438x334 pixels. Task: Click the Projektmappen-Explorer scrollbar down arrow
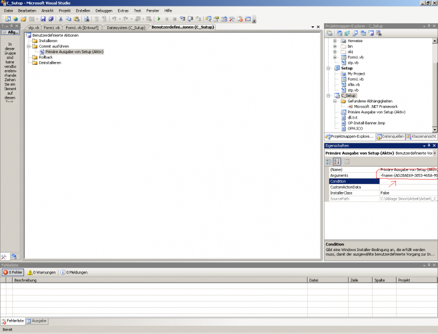434,130
